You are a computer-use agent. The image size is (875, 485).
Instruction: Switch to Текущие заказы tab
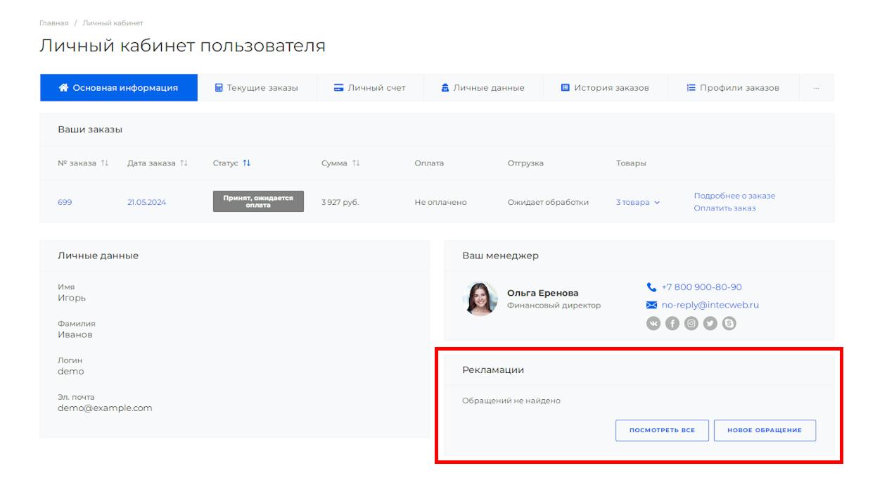coord(257,88)
